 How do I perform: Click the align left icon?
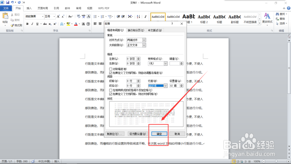pyautogui.click(x=95, y=24)
